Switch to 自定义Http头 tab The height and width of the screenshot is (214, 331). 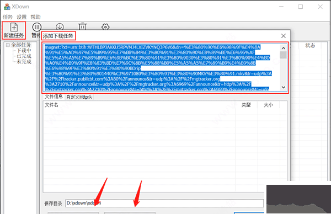click(79, 97)
